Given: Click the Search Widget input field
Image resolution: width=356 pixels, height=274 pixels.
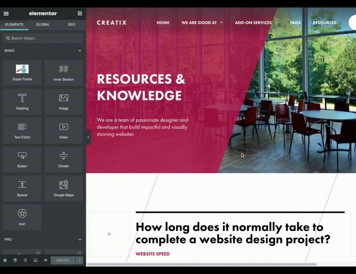Looking at the screenshot, I should coord(43,38).
